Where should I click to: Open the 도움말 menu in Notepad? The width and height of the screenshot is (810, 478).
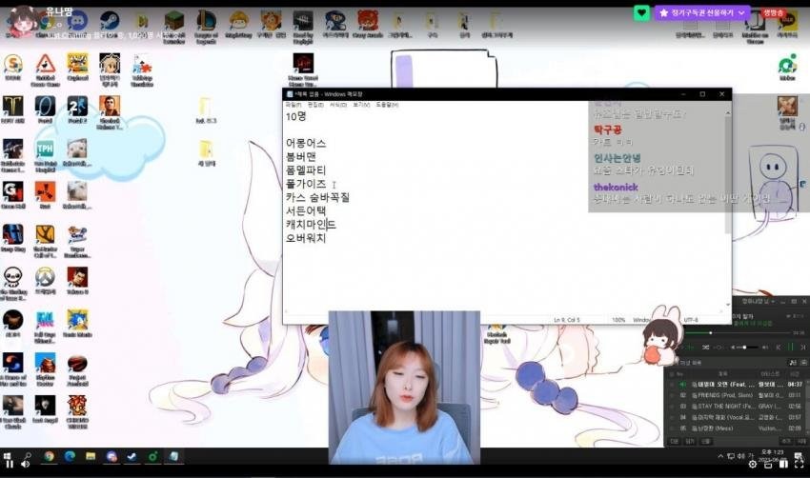(387, 105)
